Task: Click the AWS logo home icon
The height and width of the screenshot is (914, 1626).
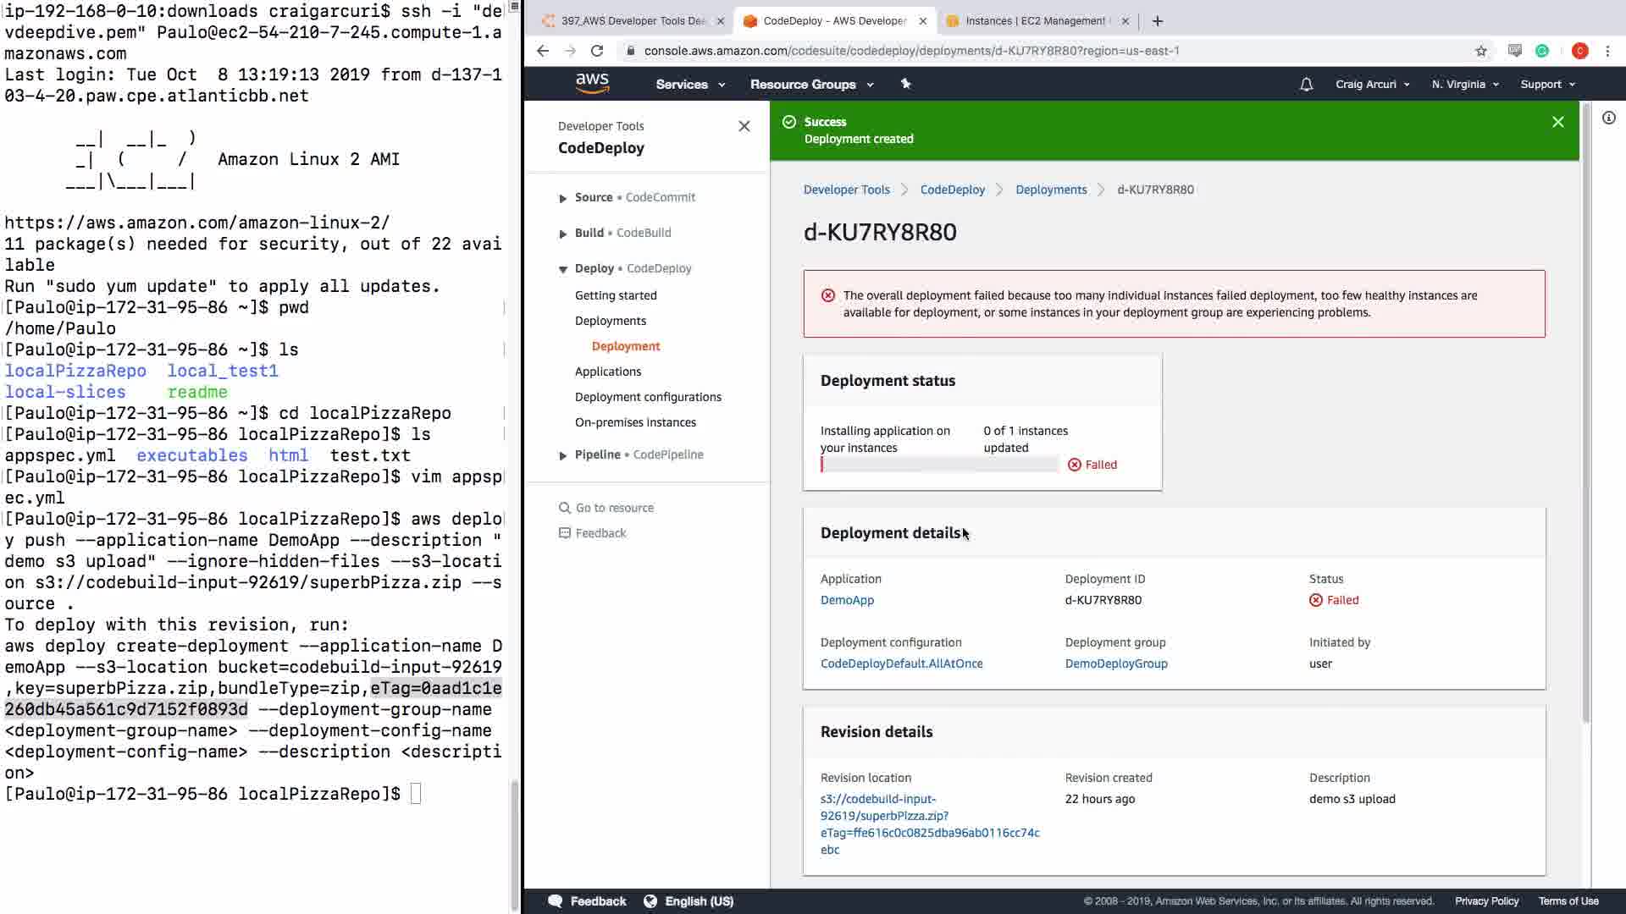Action: coord(592,83)
